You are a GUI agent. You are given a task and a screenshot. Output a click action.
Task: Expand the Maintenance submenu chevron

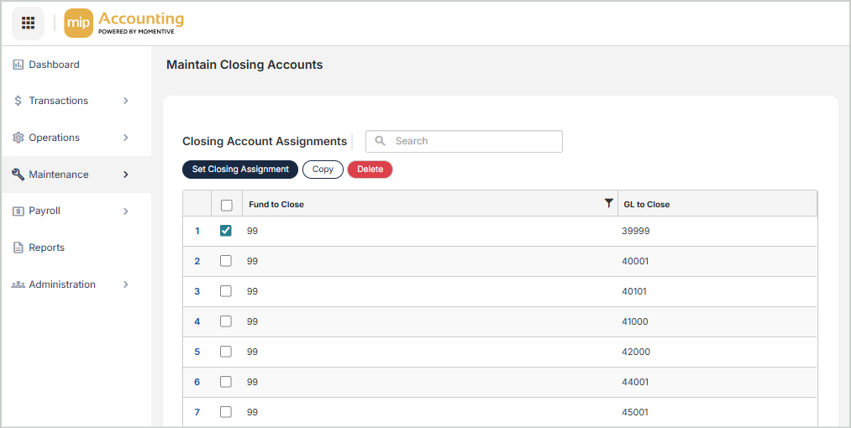point(126,175)
